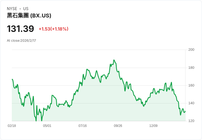Select the +1.53(+1.18%) price change
202x140 pixels.
coord(54,29)
